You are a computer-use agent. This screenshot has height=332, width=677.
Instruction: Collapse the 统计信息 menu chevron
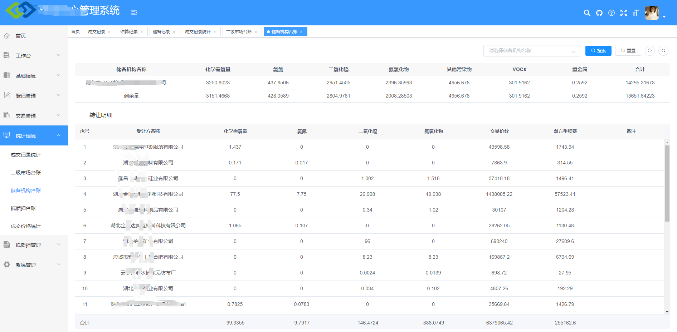click(59, 135)
